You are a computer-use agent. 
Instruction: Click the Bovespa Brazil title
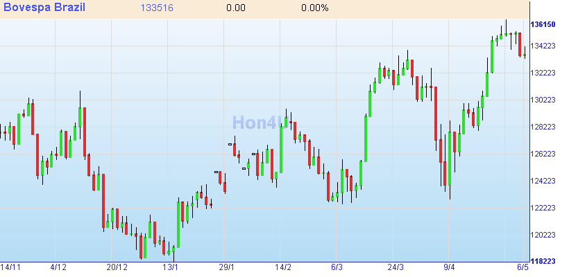click(44, 7)
